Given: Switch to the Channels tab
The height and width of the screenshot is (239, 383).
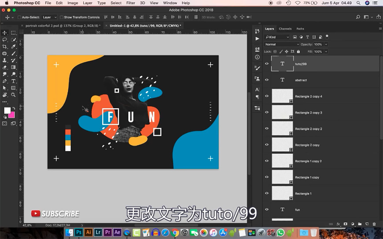Looking at the screenshot, I should 285,29.
